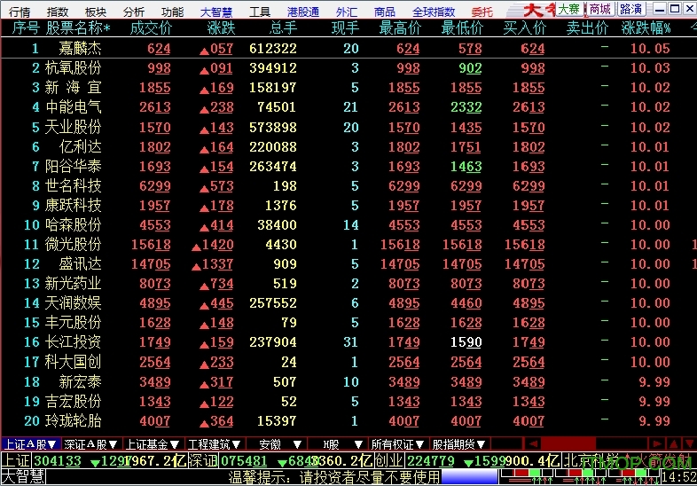Open the 大智慧 menu
This screenshot has height=486, width=697.
(x=216, y=12)
